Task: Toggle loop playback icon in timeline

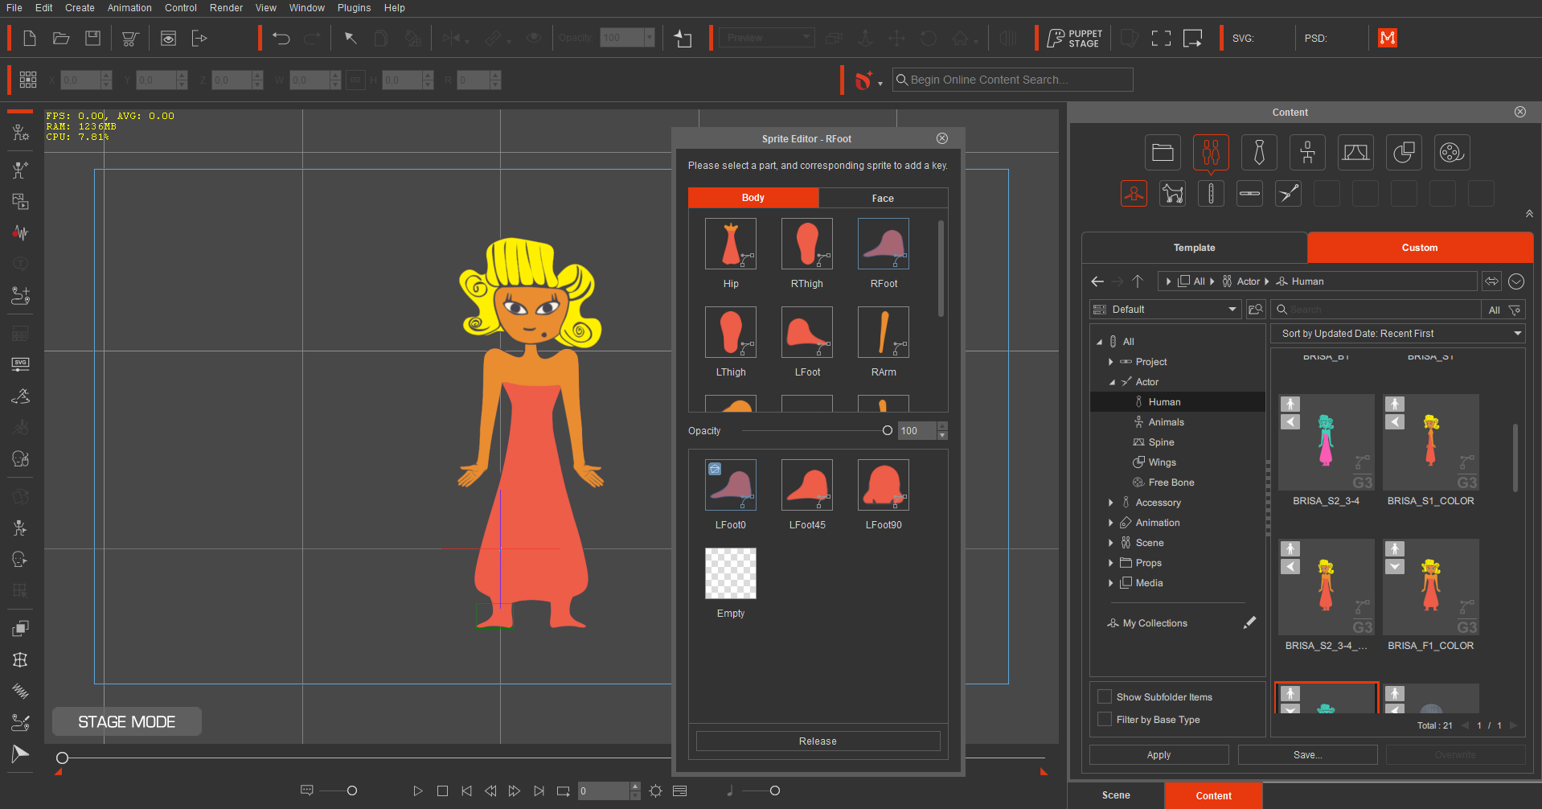Action: (563, 791)
